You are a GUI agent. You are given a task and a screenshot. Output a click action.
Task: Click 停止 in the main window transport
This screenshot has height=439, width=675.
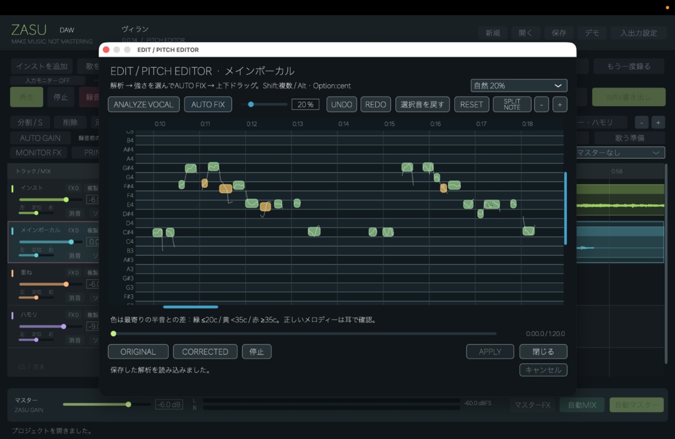(61, 97)
